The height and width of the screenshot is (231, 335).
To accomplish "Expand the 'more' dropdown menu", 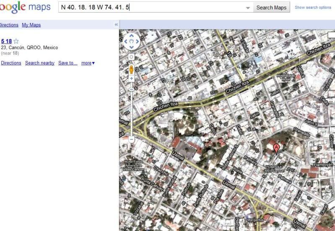I will [88, 63].
